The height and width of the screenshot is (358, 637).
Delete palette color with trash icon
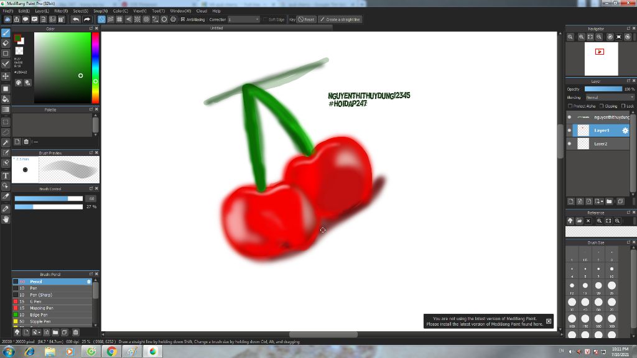click(x=26, y=142)
